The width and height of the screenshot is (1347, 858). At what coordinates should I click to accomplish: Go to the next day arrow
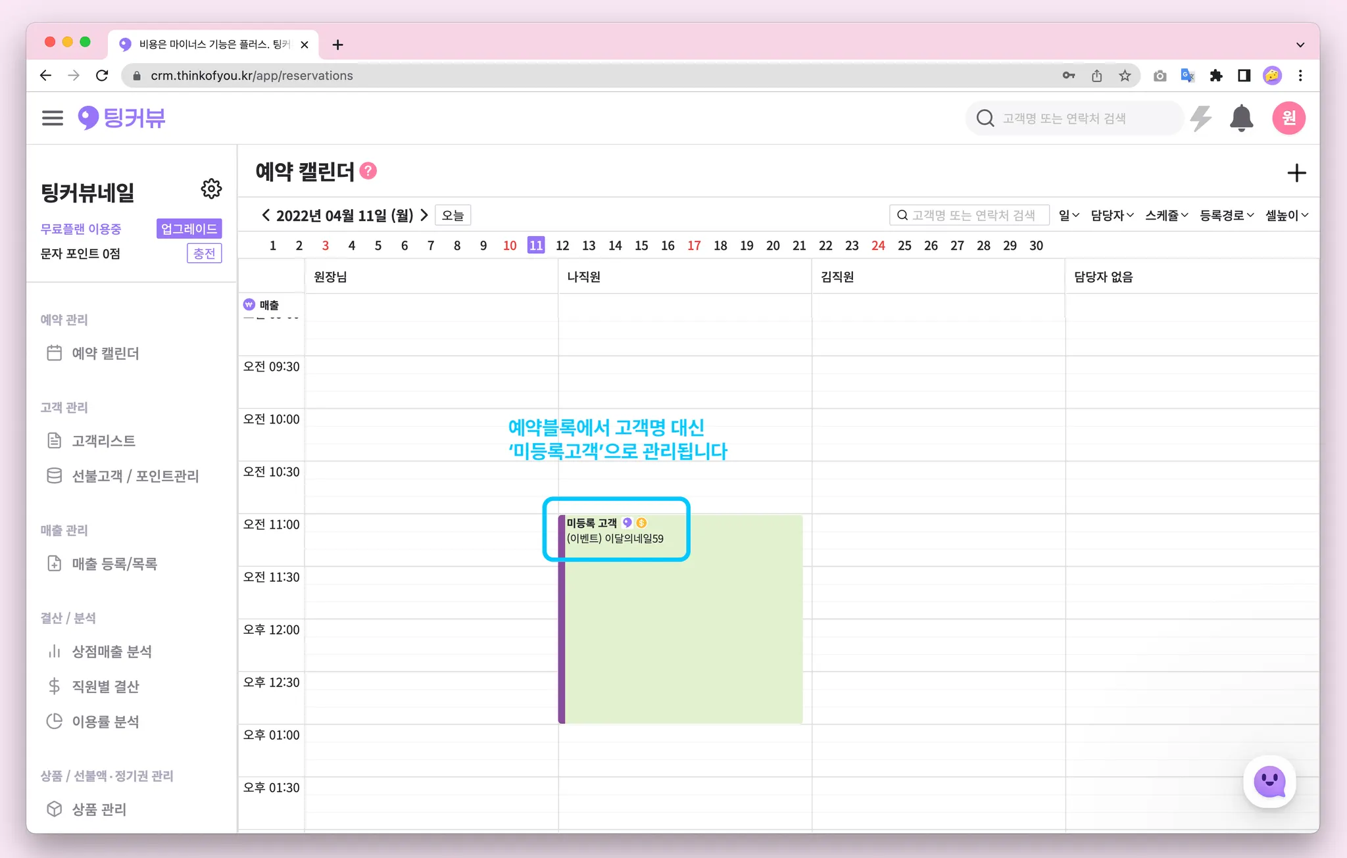click(424, 215)
